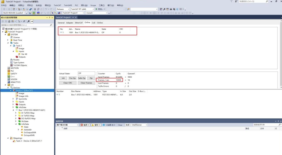Screen dimensions: 282x155
Task: Select Var 46 under Inputs
Action: (x=24, y=54)
